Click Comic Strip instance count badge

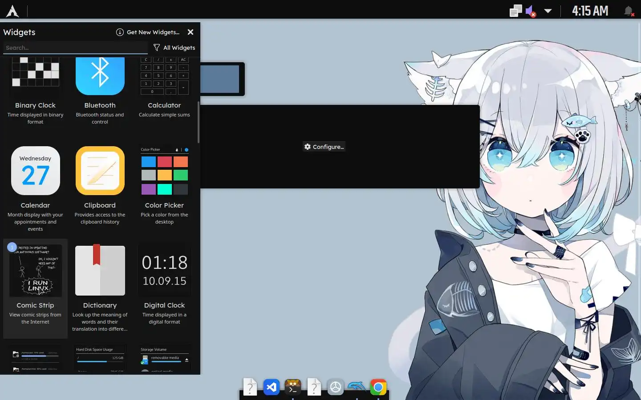pos(12,247)
